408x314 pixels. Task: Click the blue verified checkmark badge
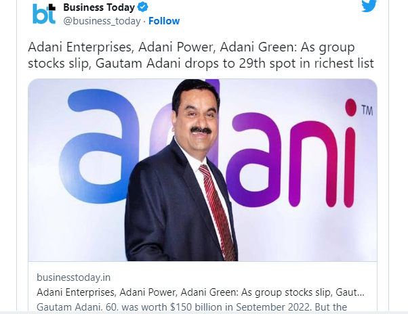coord(142,7)
